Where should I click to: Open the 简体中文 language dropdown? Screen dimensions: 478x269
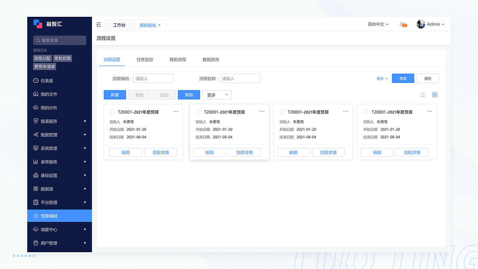tap(378, 24)
